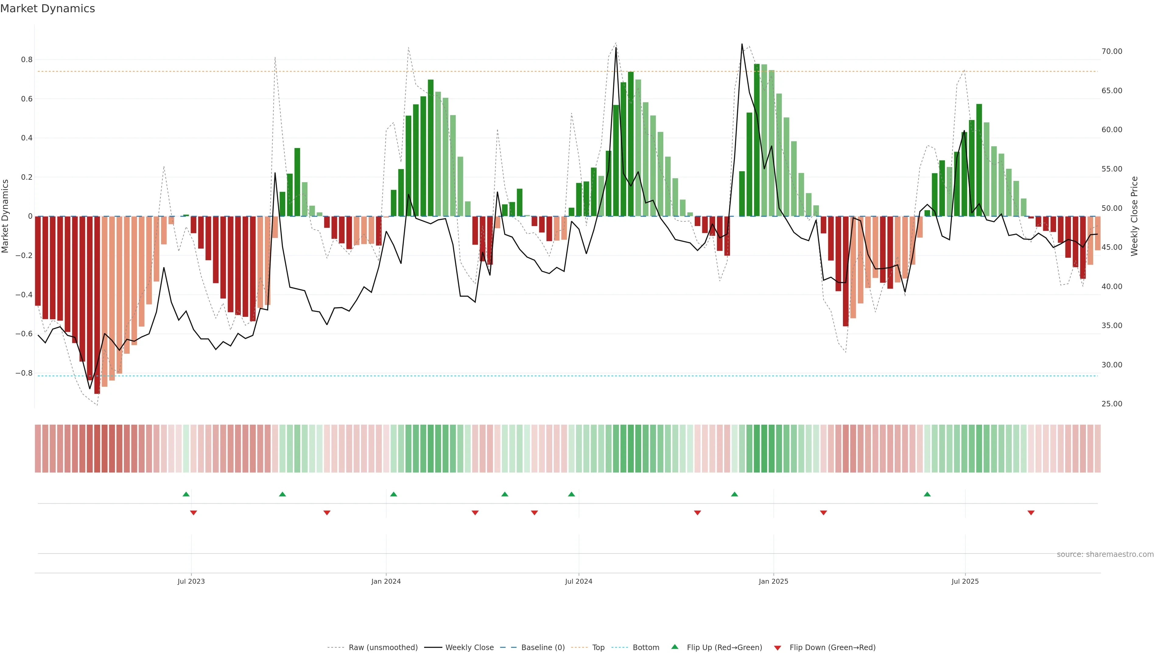
Task: Click the leftmost green Flip Up triangle marker
Action: pyautogui.click(x=186, y=494)
